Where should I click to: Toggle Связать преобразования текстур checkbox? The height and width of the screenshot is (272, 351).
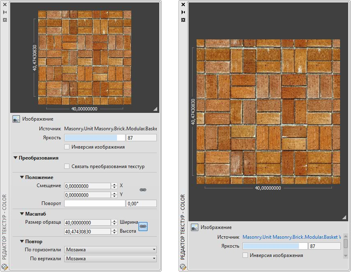pyautogui.click(x=67, y=166)
